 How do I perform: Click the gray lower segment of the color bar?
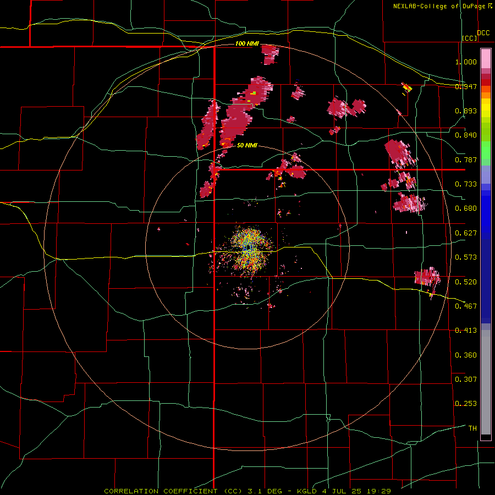(486, 382)
